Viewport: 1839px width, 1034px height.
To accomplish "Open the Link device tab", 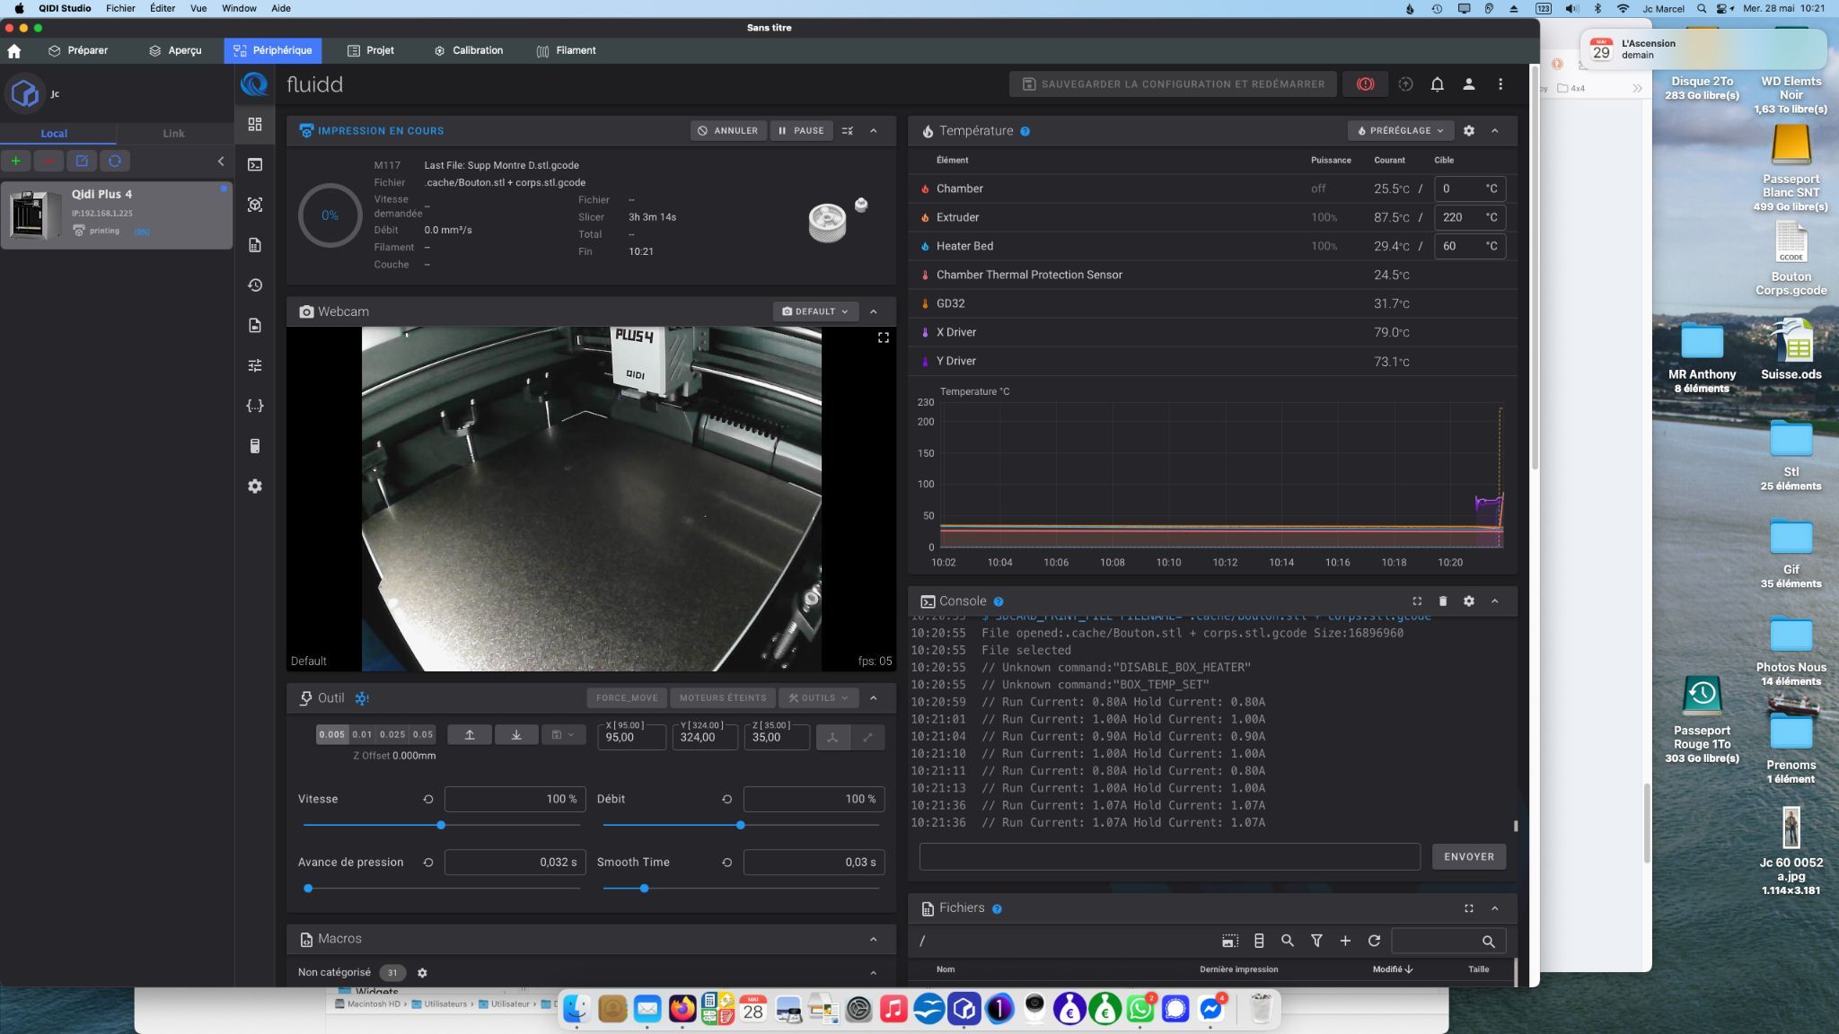I will 173,134.
